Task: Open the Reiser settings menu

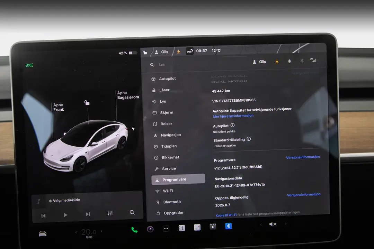Action: click(x=163, y=124)
